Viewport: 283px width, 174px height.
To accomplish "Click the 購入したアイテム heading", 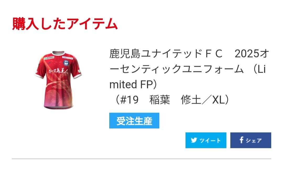I will 65,24.
